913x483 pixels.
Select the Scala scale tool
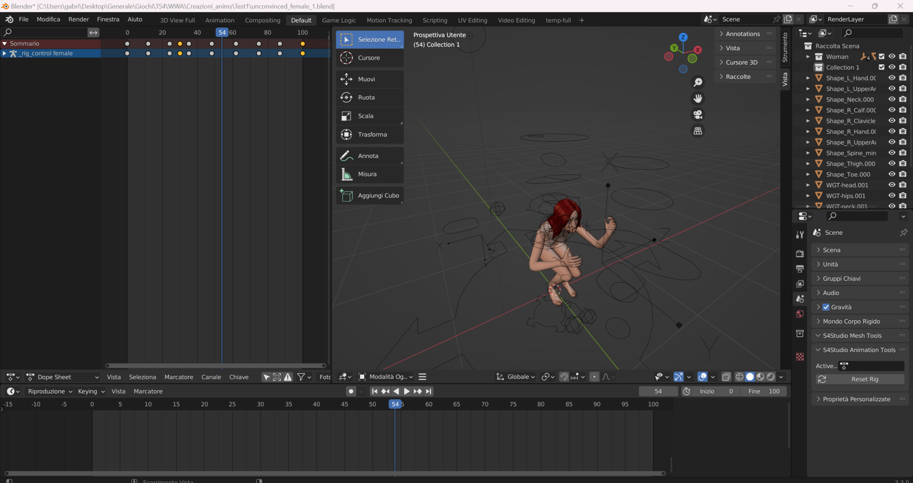click(370, 116)
